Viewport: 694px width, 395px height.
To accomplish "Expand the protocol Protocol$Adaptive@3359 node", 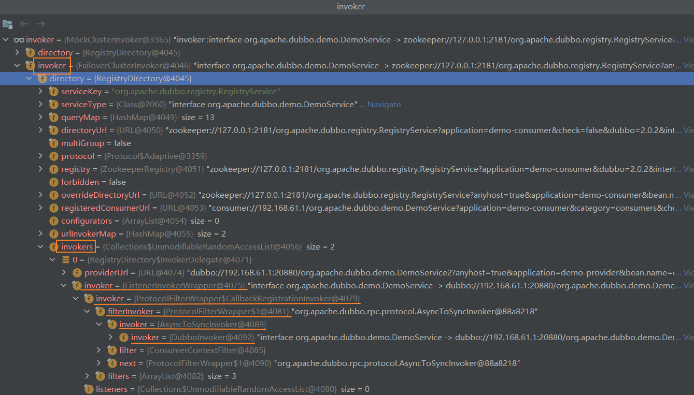I will pos(41,156).
